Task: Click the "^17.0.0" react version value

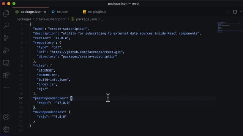Action: click(62, 103)
